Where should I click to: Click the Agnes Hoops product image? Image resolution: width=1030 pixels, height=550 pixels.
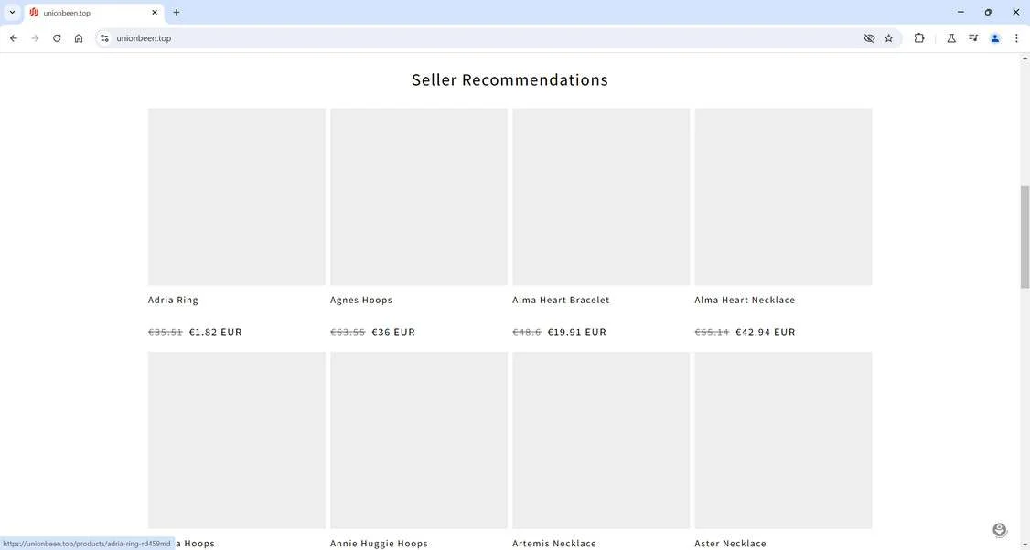[419, 197]
